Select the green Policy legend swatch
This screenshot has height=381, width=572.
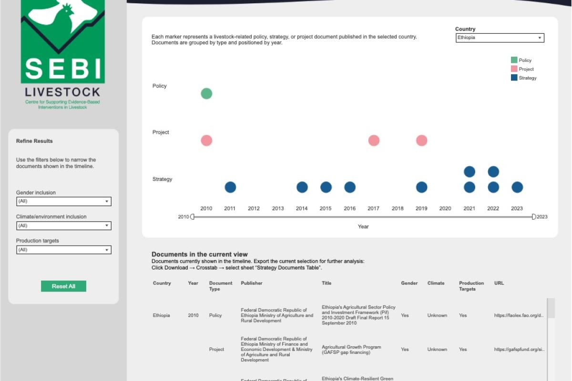pyautogui.click(x=514, y=60)
